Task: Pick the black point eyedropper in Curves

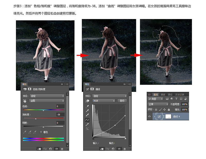Action: click(x=87, y=106)
